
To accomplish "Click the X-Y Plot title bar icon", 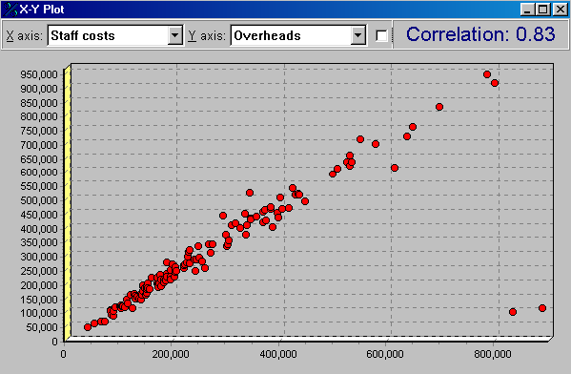I will (10, 10).
